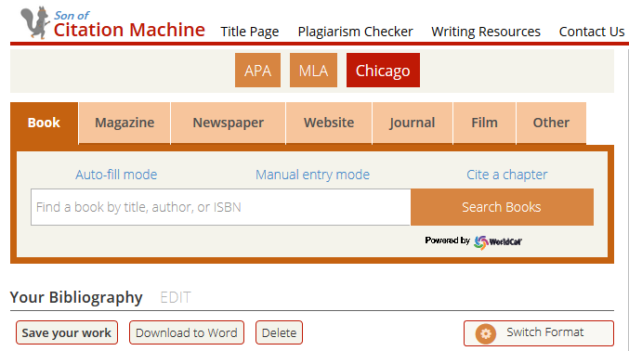Click the squirrel mascot logo icon

35,22
